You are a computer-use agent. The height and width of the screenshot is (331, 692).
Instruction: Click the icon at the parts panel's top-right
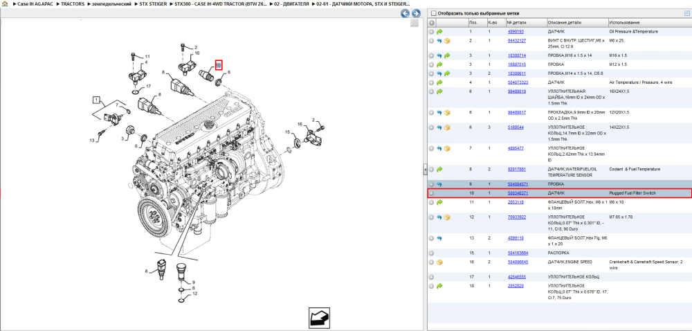pyautogui.click(x=686, y=13)
